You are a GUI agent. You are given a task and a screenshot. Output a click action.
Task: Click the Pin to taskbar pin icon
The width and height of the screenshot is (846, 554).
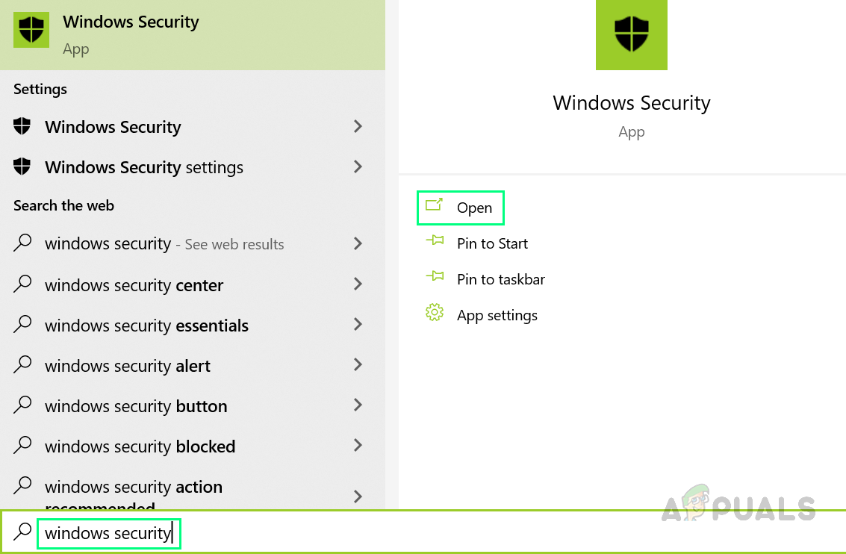434,277
